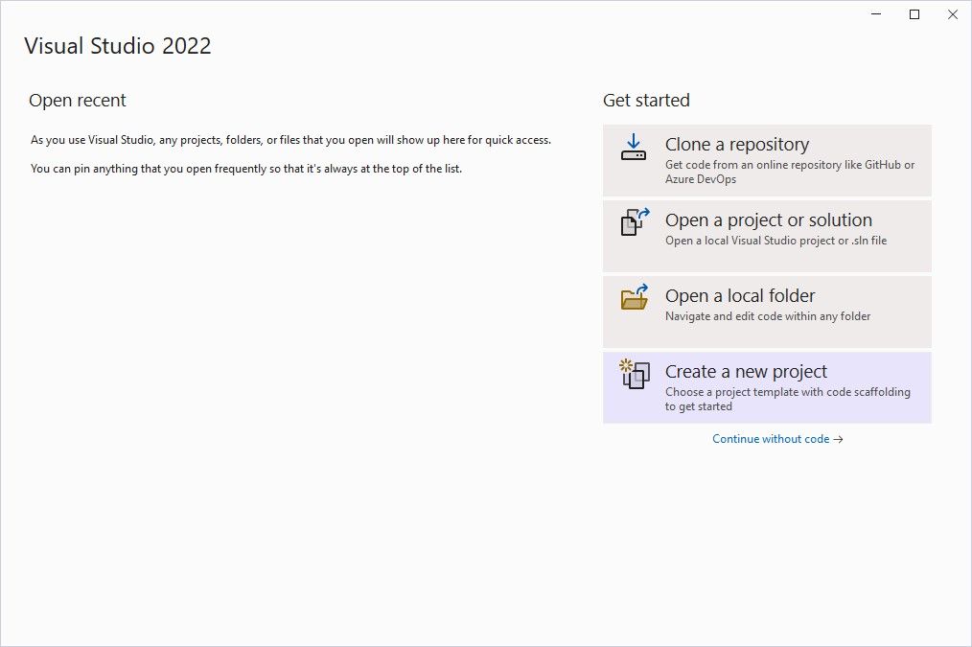Pick the Open a local folder card

(x=767, y=311)
